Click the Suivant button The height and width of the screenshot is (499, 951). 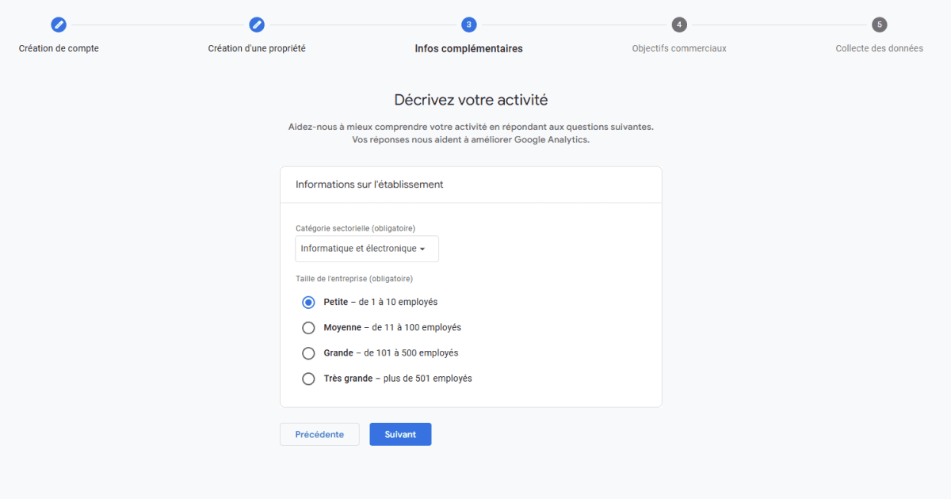pos(400,434)
